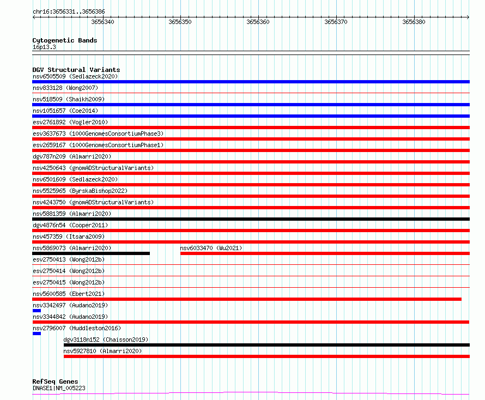Select dgv787n209 (Almarri2020) label
The width and height of the screenshot is (485, 400).
click(72, 156)
